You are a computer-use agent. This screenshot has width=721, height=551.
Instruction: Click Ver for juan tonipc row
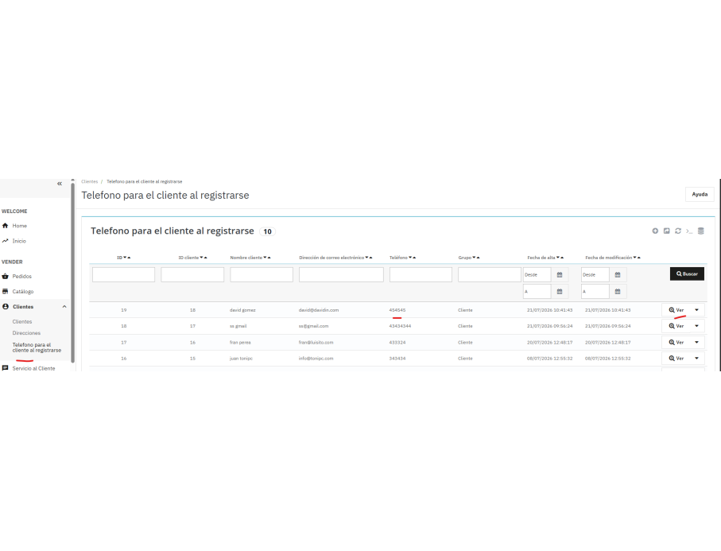(676, 359)
